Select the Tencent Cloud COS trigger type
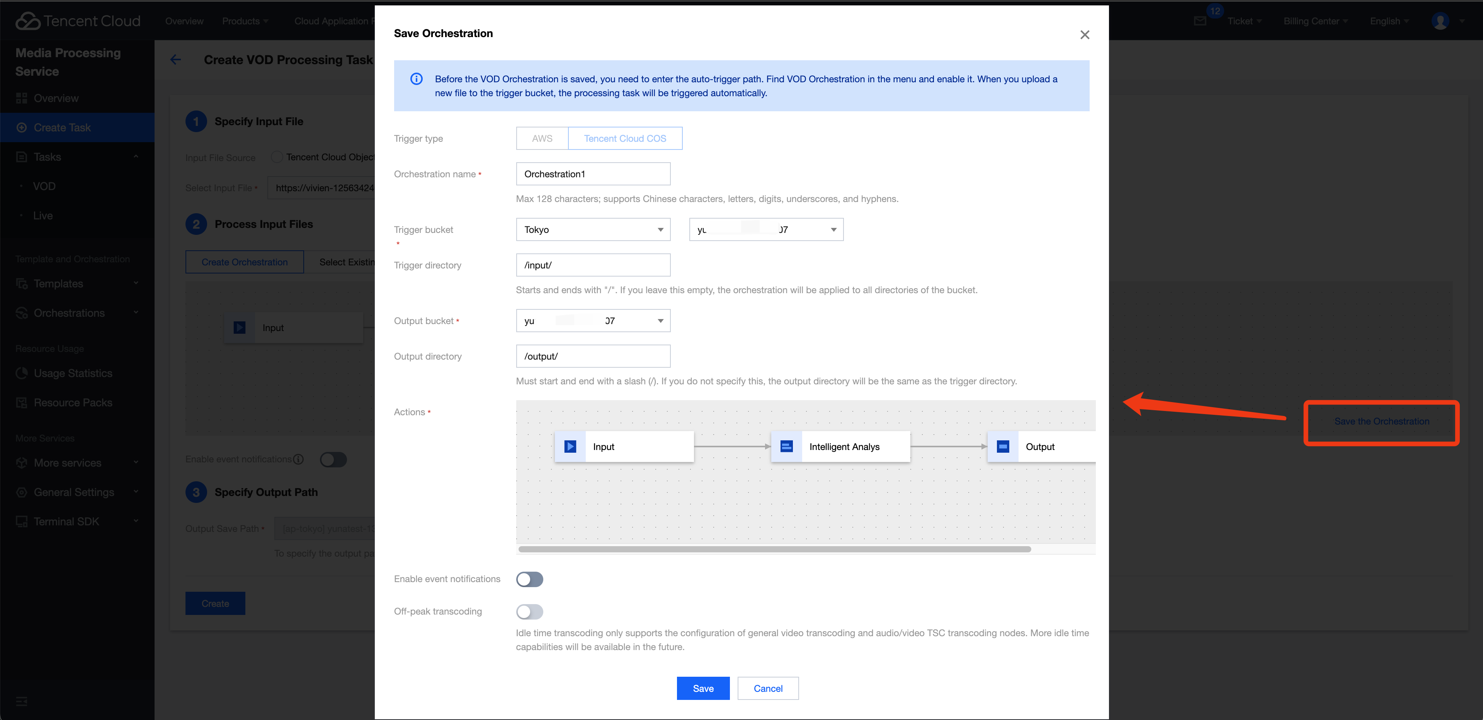Image resolution: width=1483 pixels, height=720 pixels. coord(625,139)
